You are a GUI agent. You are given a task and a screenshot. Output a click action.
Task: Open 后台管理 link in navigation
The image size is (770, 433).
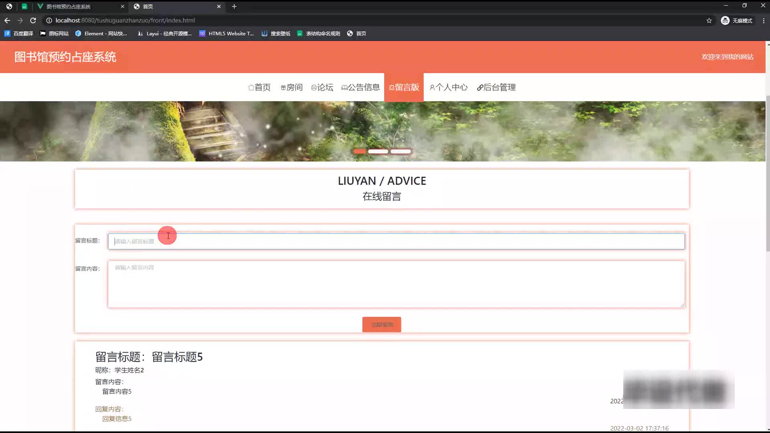[496, 87]
